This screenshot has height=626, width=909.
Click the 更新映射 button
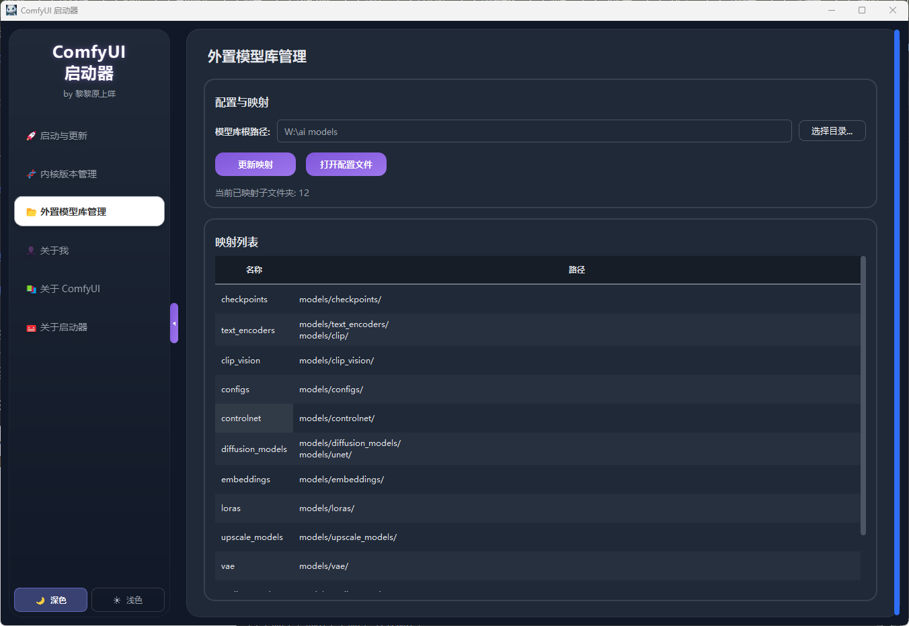255,165
